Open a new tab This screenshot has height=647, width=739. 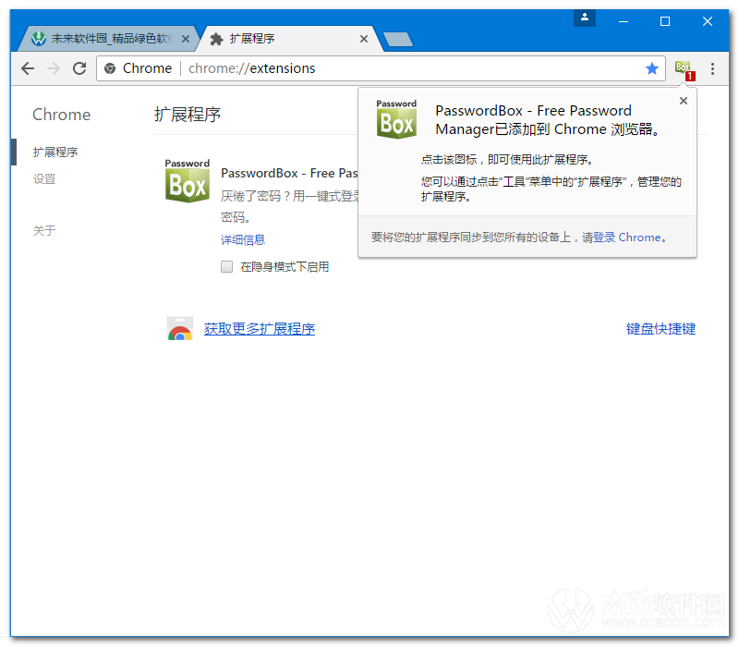coord(398,40)
